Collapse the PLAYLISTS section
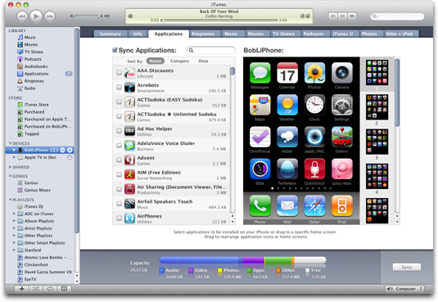This screenshot has height=302, width=438. point(10,200)
